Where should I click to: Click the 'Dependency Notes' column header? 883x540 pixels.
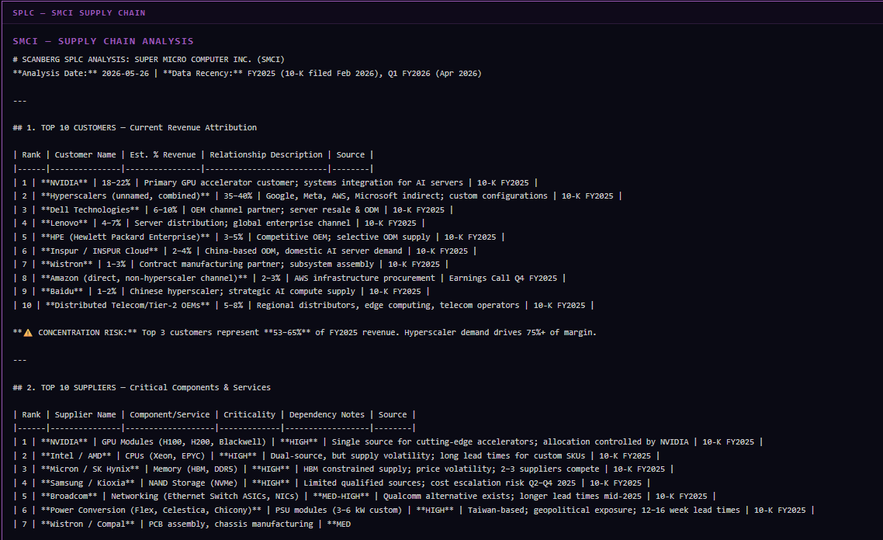(x=327, y=415)
